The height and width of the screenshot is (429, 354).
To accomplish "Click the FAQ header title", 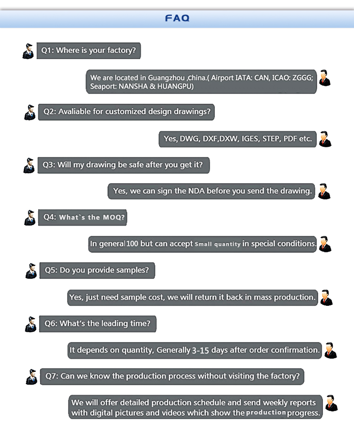I will point(177,18).
